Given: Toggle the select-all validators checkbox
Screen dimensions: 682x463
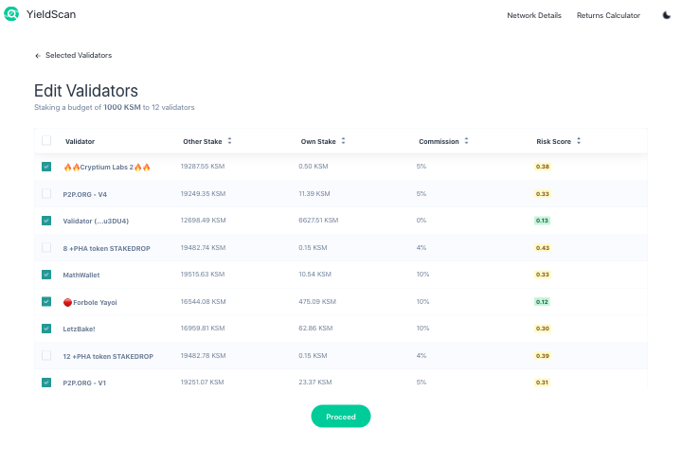Looking at the screenshot, I should pyautogui.click(x=46, y=140).
